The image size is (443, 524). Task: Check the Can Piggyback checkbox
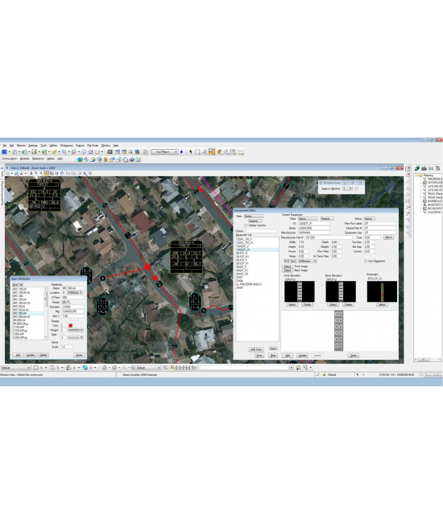[x=366, y=261]
